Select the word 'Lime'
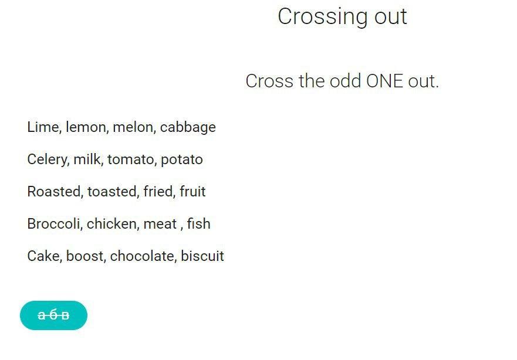Screen dimensions: 517x360 [43, 127]
